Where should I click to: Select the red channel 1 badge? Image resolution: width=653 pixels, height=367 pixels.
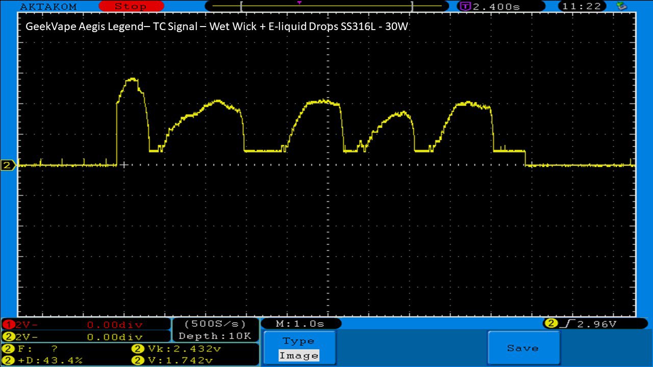click(x=9, y=325)
